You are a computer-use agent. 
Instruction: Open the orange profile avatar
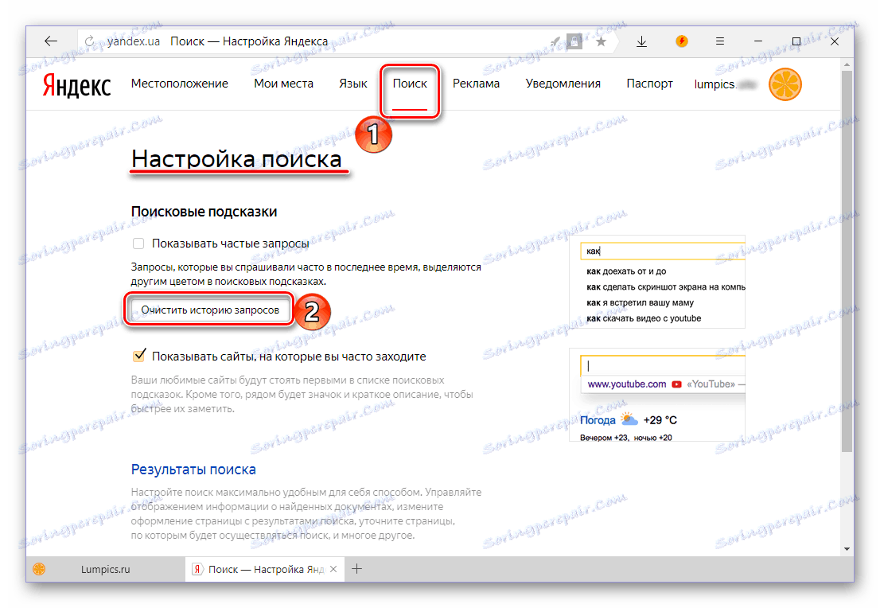pyautogui.click(x=785, y=85)
